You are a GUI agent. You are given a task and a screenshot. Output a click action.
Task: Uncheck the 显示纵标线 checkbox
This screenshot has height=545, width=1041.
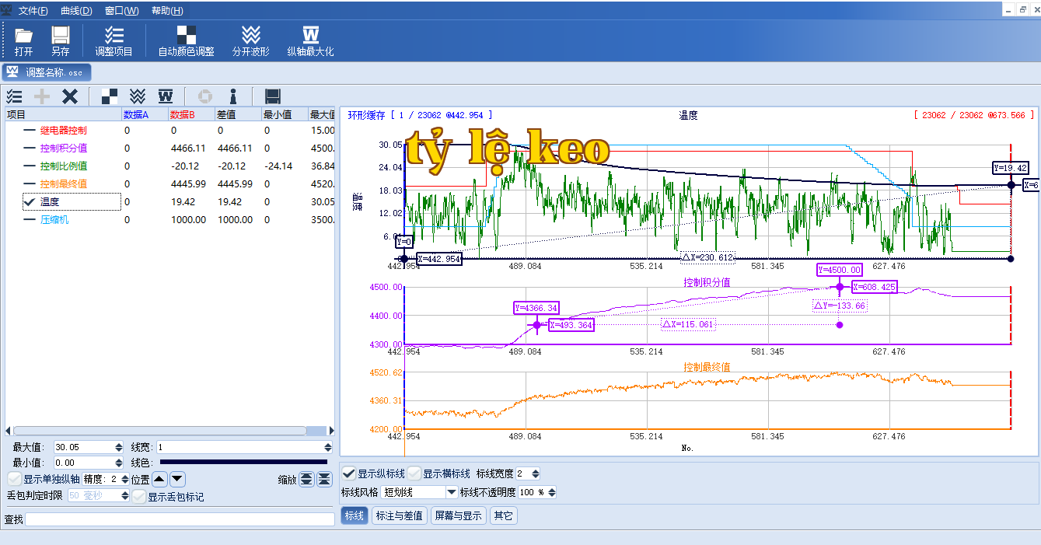[349, 473]
